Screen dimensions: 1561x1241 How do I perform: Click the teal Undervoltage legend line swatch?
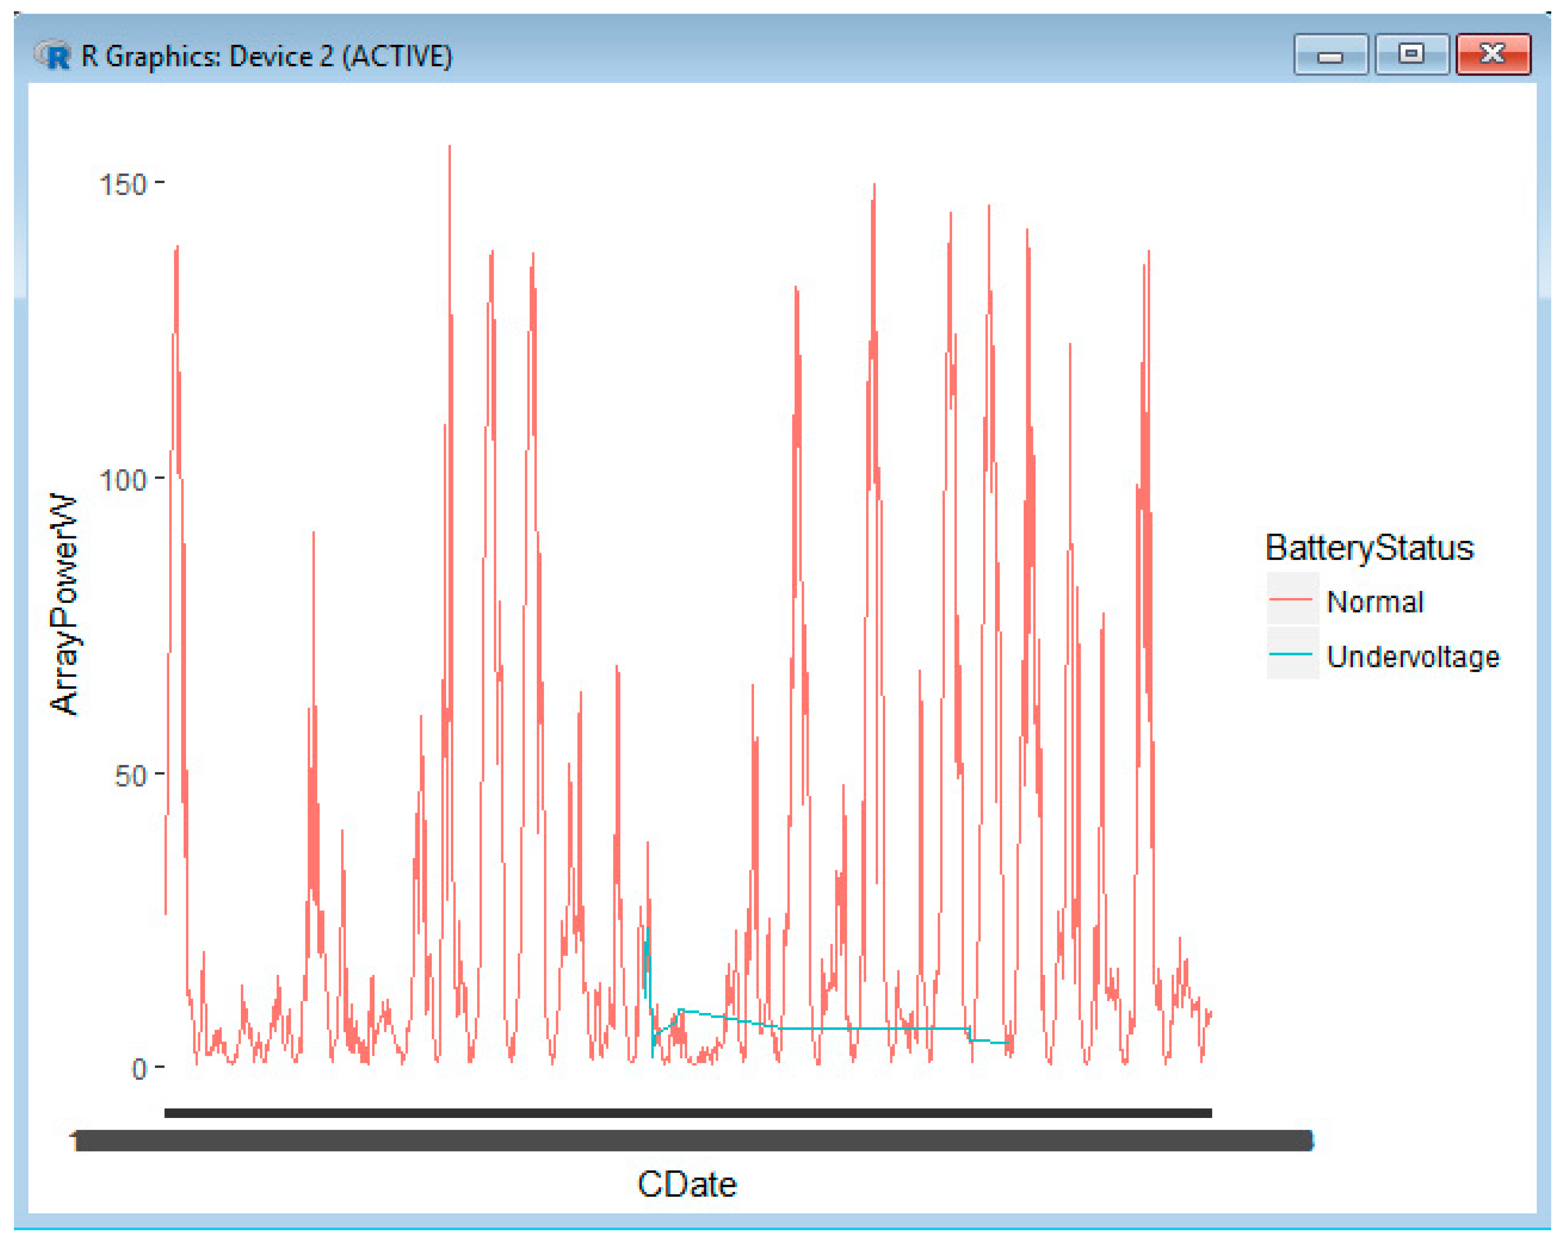coord(1292,654)
